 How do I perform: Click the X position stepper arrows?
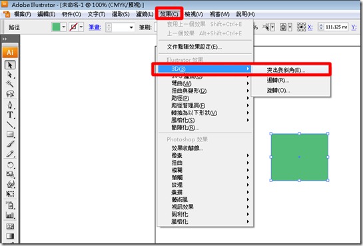(321, 27)
